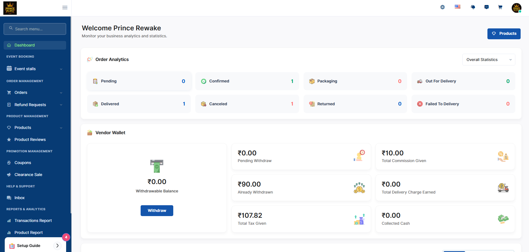Open the chat messages icon in the header
529x252 pixels.
click(487, 7)
